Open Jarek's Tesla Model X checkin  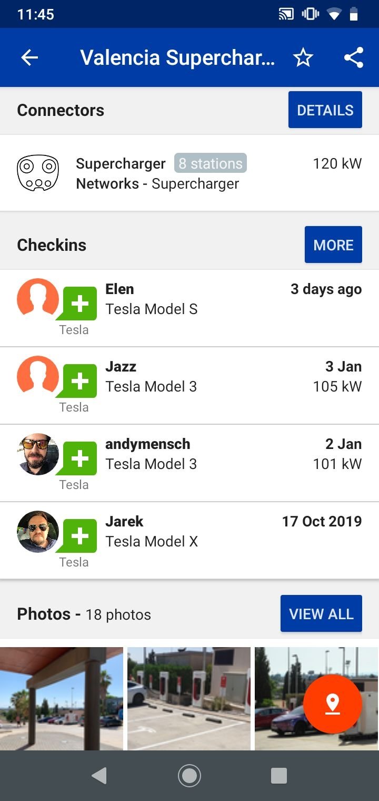pyautogui.click(x=189, y=540)
